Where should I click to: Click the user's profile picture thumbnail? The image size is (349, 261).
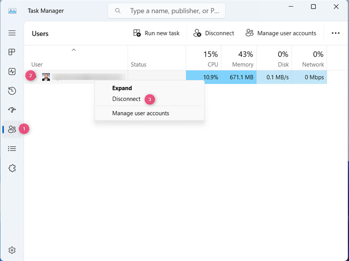click(46, 77)
